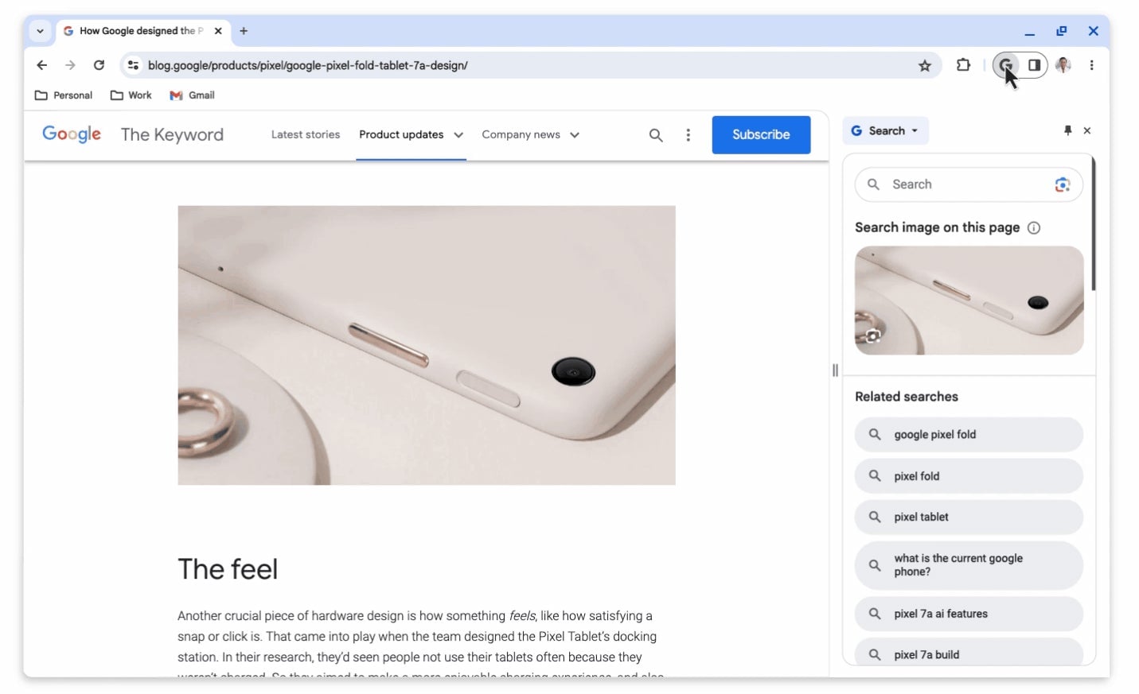
Task: Click the Google Lens camera icon
Action: click(1062, 184)
